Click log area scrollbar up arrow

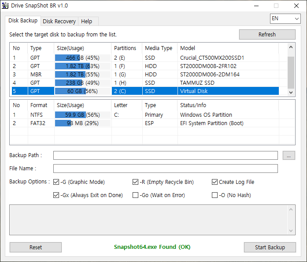coord(291,209)
